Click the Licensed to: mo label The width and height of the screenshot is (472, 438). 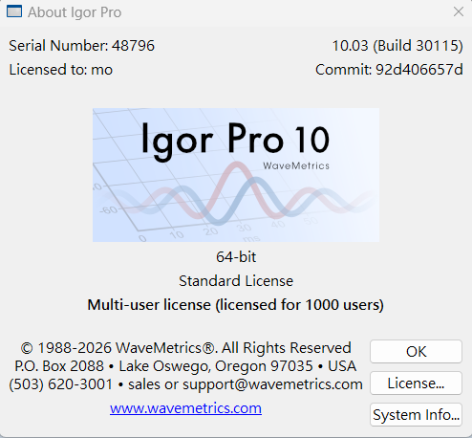[61, 70]
